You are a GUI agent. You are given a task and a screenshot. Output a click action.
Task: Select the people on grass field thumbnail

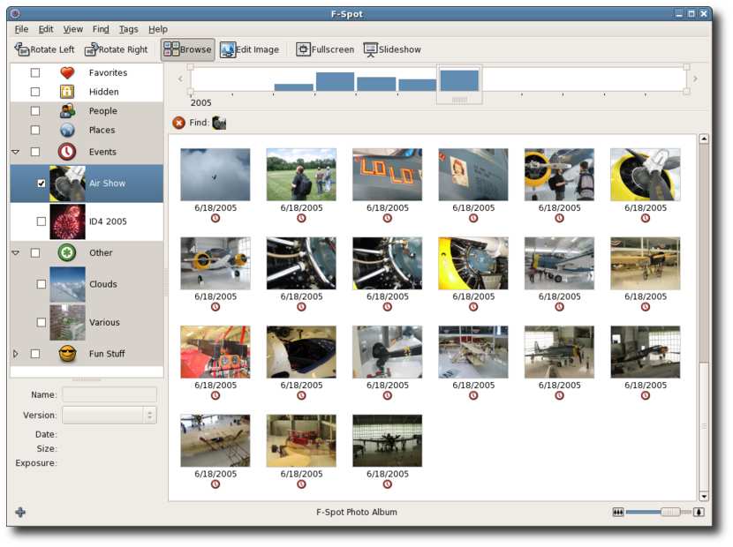pos(301,174)
